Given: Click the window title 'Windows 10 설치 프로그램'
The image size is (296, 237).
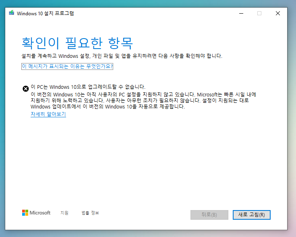Looking at the screenshot, I should click(45, 13).
